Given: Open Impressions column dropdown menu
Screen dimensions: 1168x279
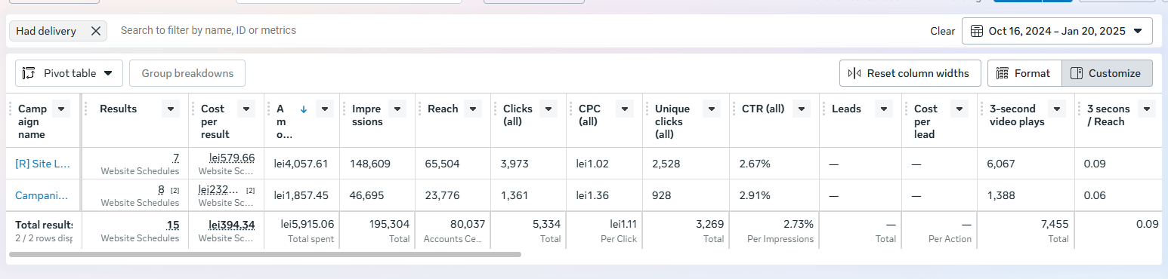Looking at the screenshot, I should coord(397,109).
